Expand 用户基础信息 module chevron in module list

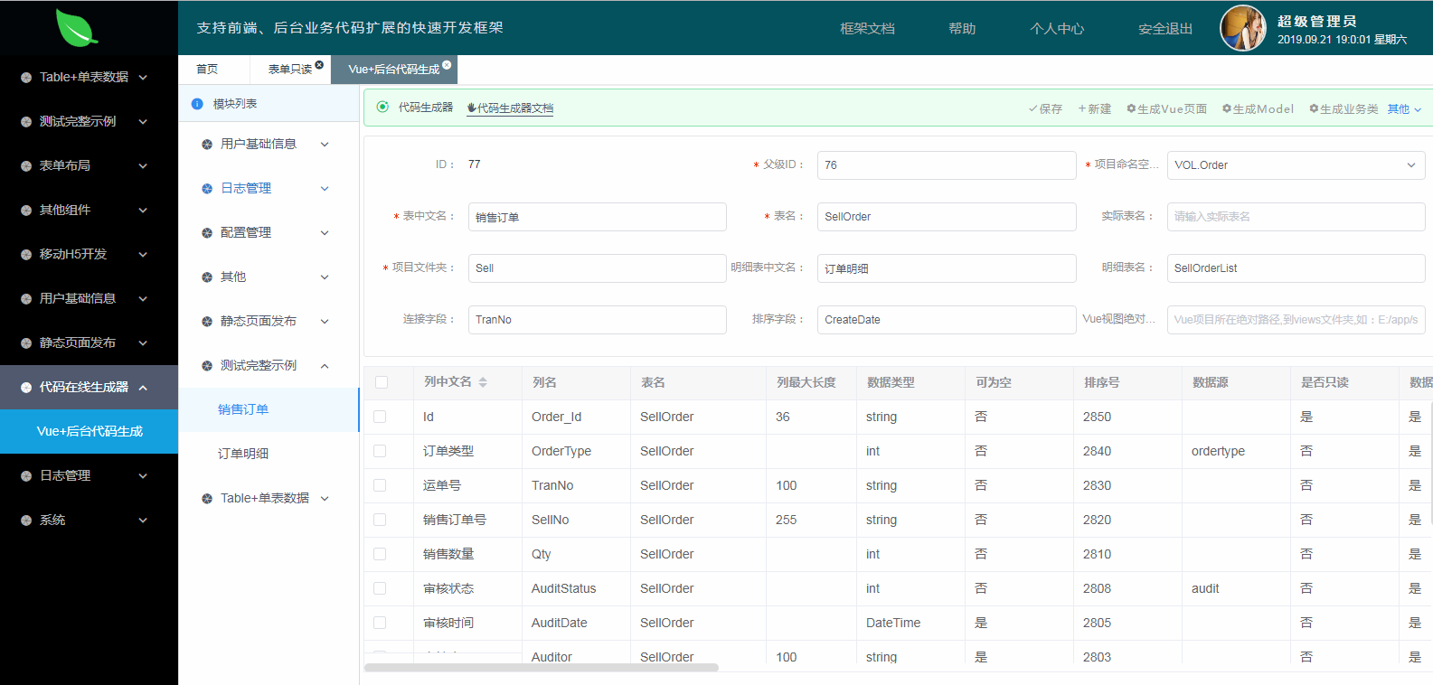(x=325, y=145)
